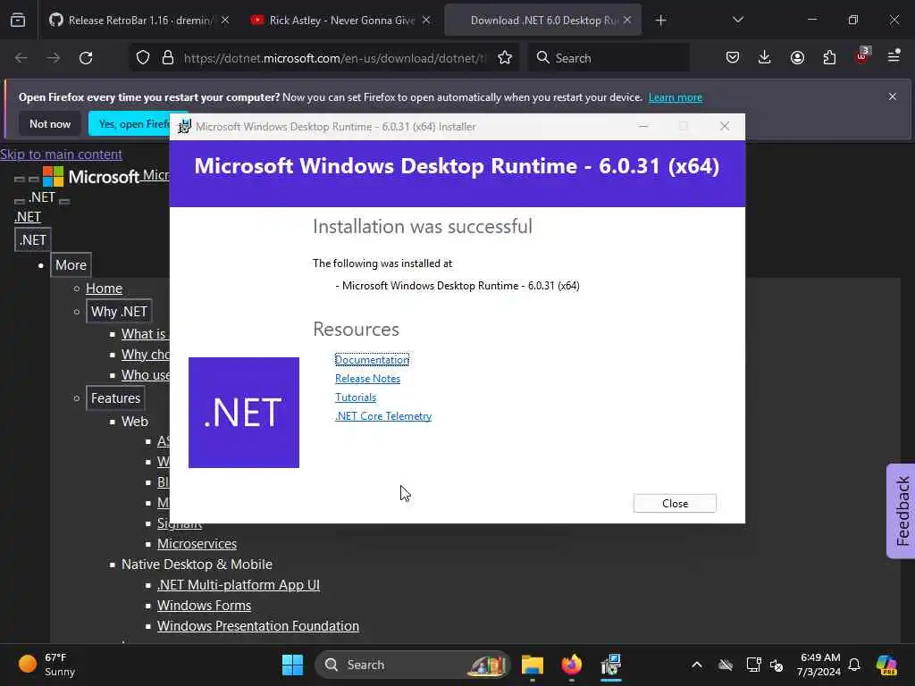Open the Learn more link in notification
Image resolution: width=915 pixels, height=686 pixels.
pyautogui.click(x=676, y=97)
